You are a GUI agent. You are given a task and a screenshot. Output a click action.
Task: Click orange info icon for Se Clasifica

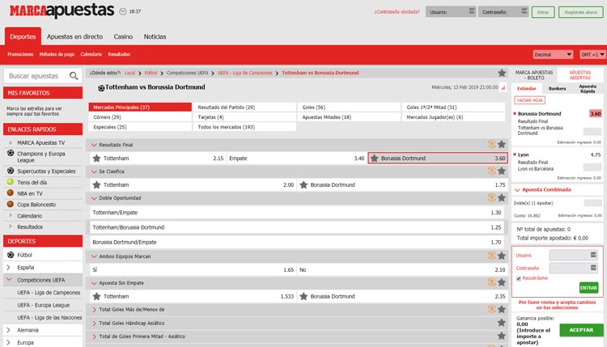[491, 171]
